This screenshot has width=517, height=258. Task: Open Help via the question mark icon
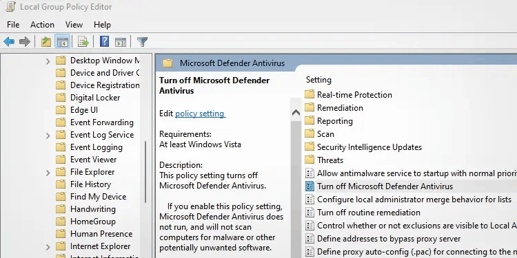(x=105, y=42)
